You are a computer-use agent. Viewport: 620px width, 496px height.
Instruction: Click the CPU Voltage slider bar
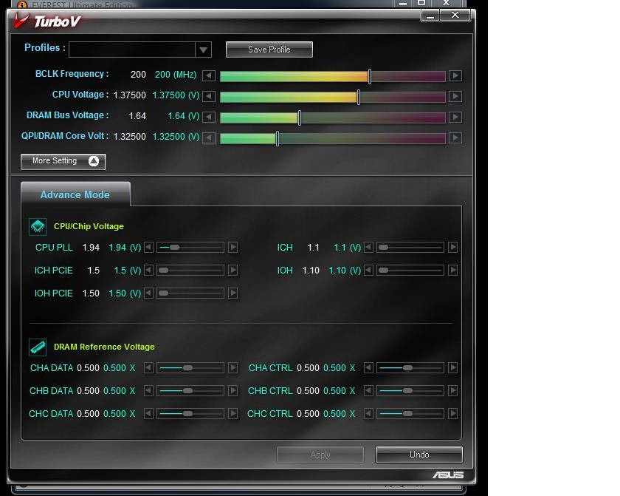pyautogui.click(x=333, y=96)
